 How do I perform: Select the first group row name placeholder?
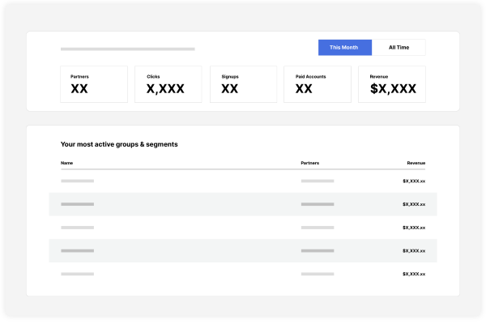pyautogui.click(x=77, y=181)
